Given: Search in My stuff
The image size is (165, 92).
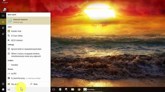Looking at the screenshot, I should 17,84.
